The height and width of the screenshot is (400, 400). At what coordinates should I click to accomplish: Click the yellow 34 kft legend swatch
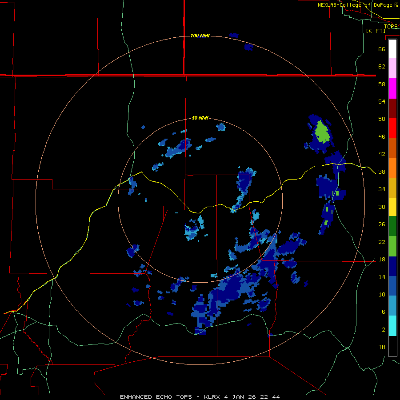click(392, 207)
